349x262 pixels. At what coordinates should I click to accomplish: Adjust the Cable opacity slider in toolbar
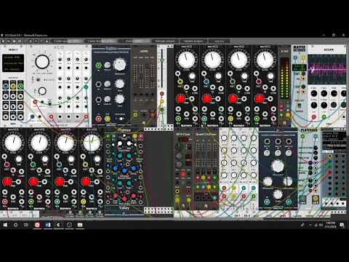67,41
